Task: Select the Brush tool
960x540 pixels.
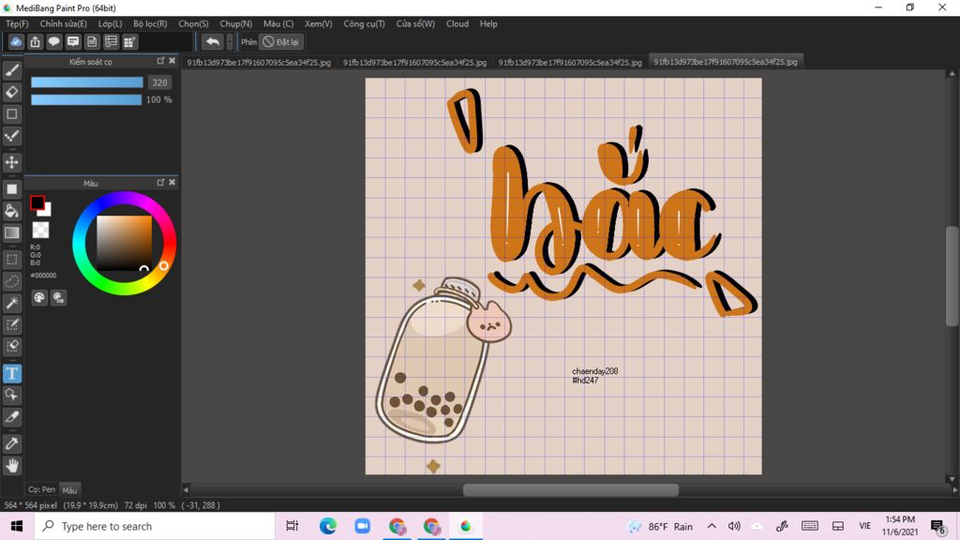Action: point(11,70)
